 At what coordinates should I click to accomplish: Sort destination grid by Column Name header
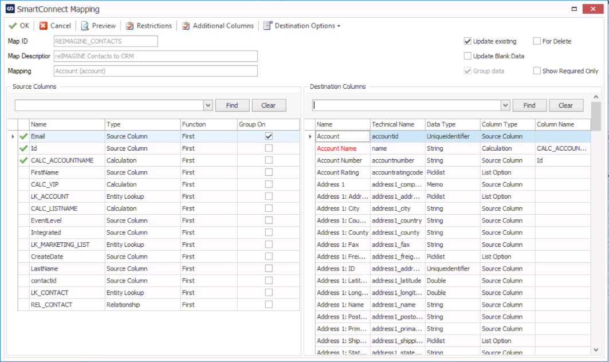click(x=563, y=124)
